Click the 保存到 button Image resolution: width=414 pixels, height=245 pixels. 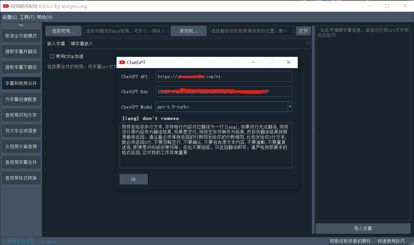point(188,31)
